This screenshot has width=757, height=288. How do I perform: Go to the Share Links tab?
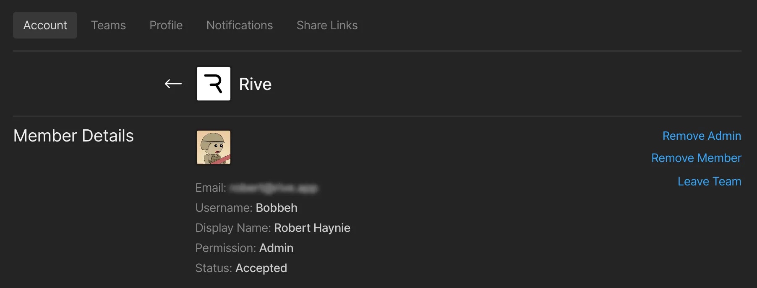pyautogui.click(x=327, y=25)
